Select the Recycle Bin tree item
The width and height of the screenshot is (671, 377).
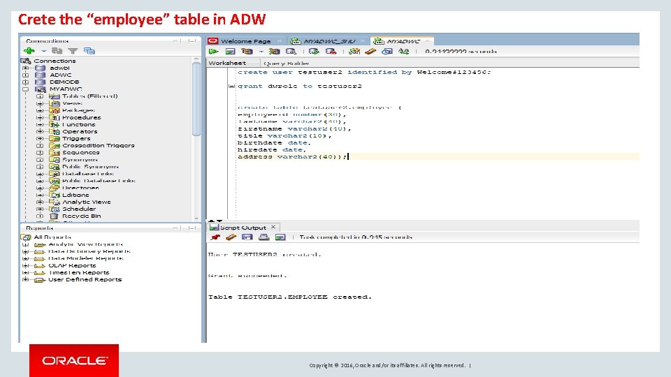pyautogui.click(x=81, y=216)
